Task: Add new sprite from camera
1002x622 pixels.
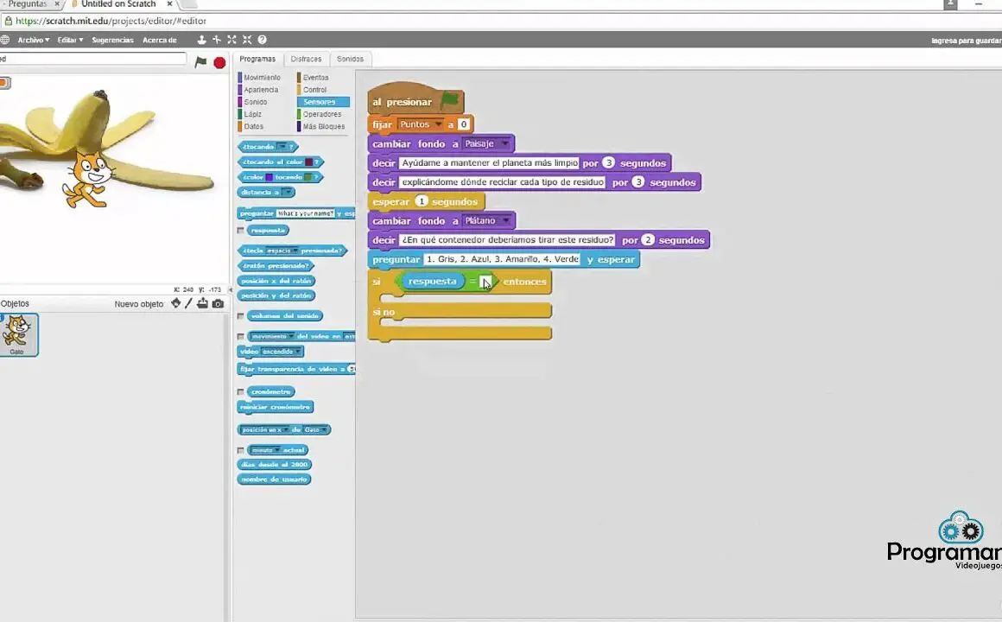Action: (x=218, y=303)
